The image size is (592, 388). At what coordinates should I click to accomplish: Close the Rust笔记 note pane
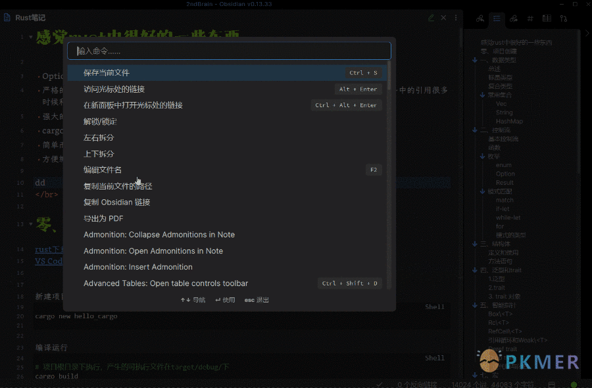point(443,18)
